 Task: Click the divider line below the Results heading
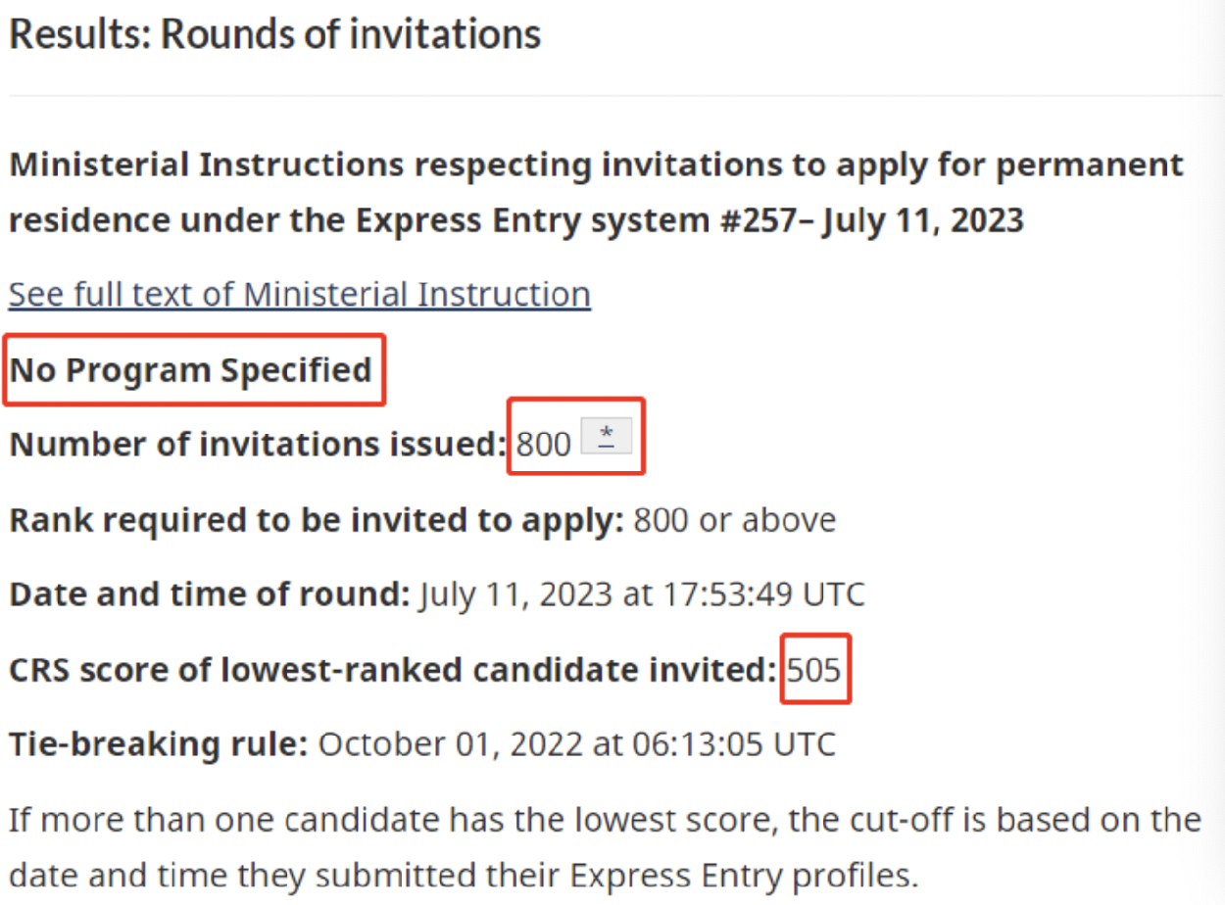pyautogui.click(x=612, y=96)
